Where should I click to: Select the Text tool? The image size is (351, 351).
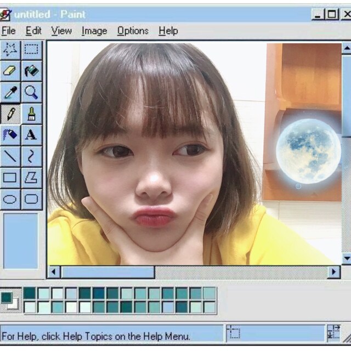point(31,134)
